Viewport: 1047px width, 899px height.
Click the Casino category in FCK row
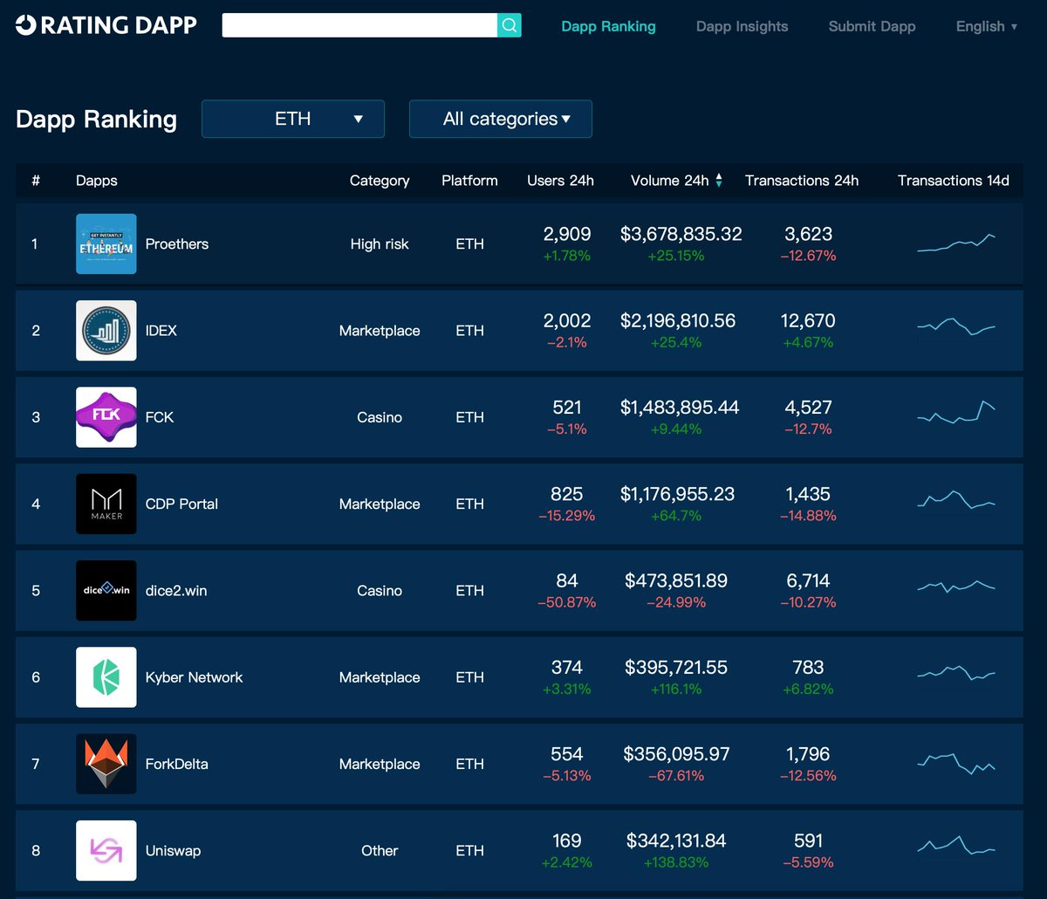pyautogui.click(x=380, y=417)
